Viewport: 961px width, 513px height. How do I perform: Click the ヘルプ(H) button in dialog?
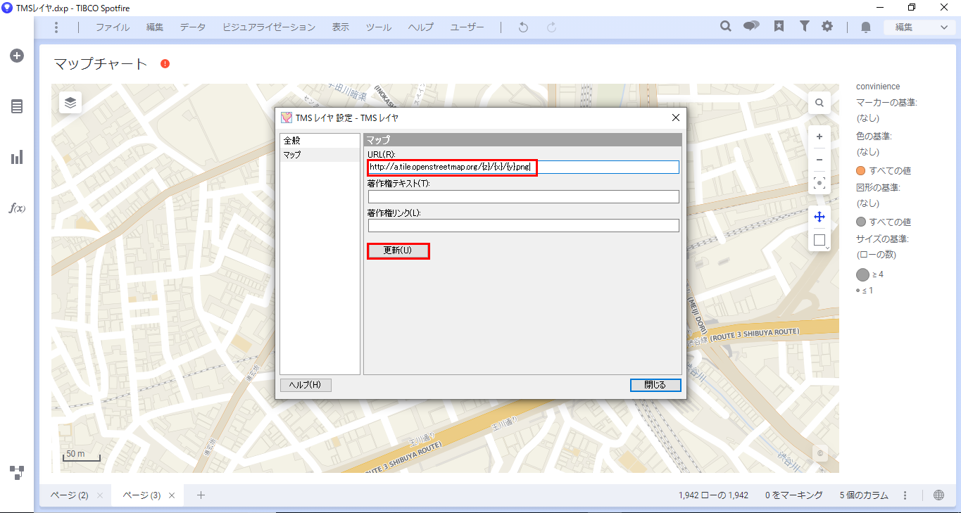pos(306,385)
